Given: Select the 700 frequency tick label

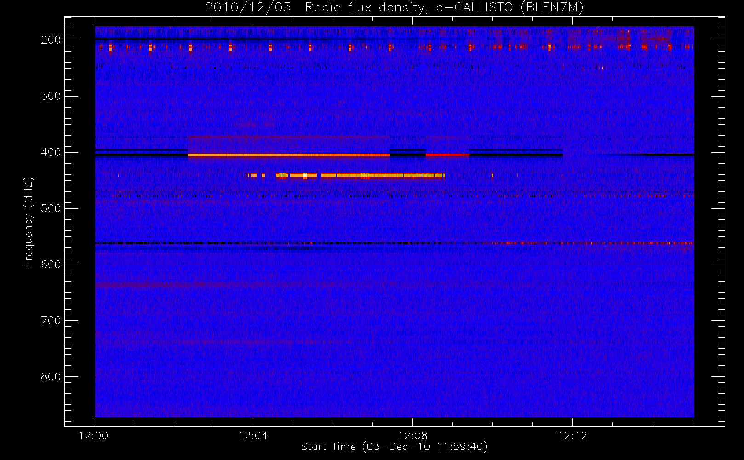Looking at the screenshot, I should [x=51, y=321].
